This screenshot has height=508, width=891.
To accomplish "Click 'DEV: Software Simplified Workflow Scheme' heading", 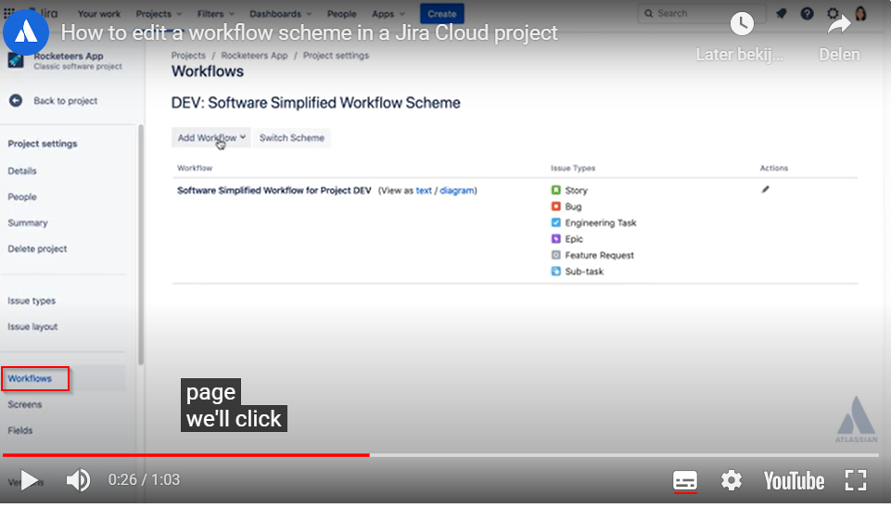I will click(316, 103).
